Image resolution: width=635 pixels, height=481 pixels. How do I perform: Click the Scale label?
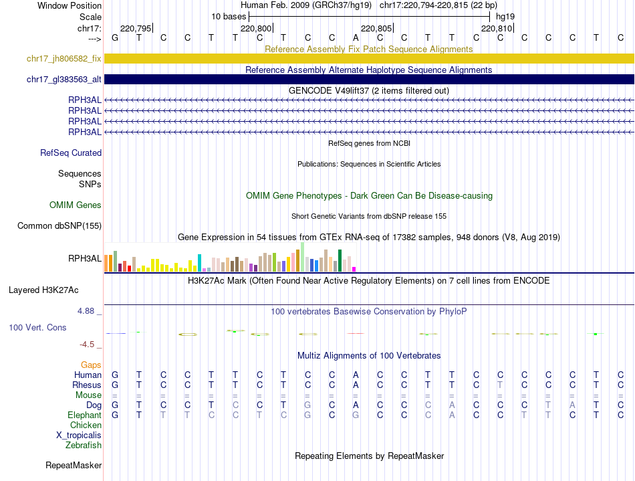[91, 17]
